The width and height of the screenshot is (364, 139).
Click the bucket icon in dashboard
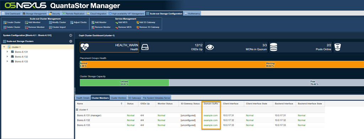(x=338, y=47)
